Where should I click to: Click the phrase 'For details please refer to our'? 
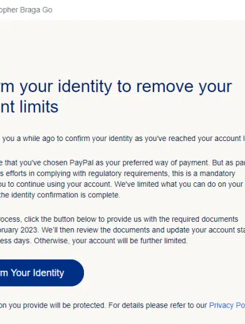click(x=158, y=305)
